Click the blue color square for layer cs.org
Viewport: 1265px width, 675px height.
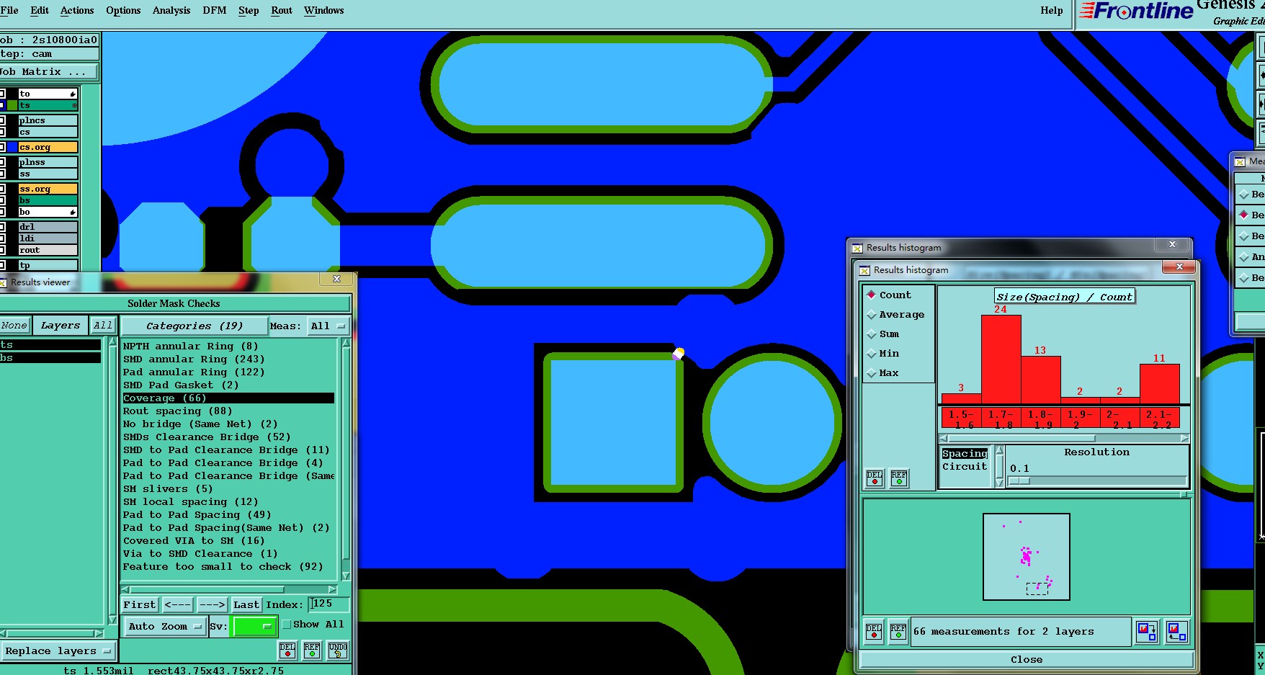(x=12, y=147)
